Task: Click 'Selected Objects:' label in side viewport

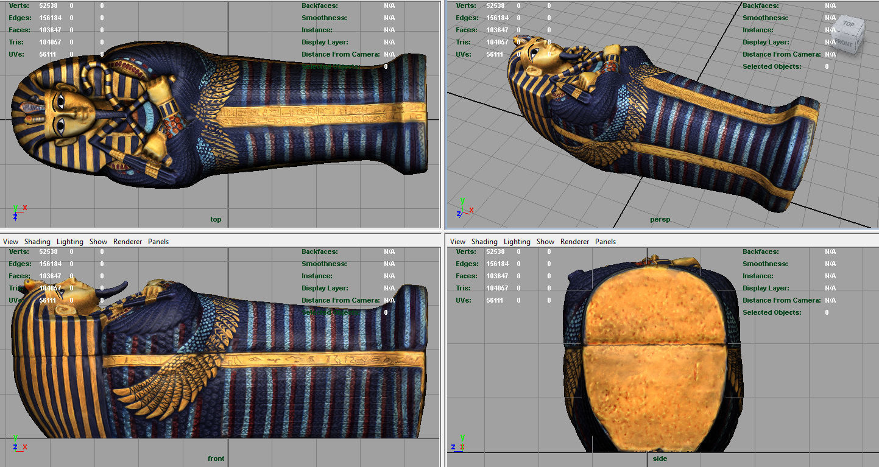Action: coord(772,312)
